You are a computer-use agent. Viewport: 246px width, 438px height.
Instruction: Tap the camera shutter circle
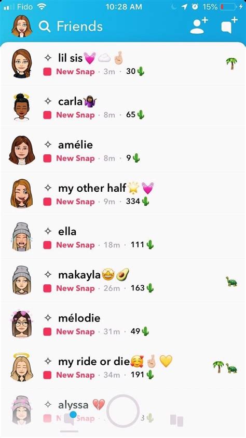(123, 411)
